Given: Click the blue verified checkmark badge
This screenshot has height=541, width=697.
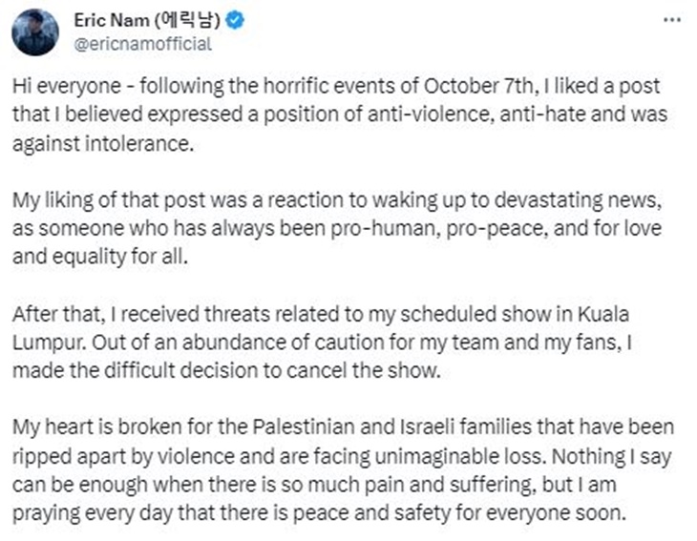Looking at the screenshot, I should [x=235, y=20].
